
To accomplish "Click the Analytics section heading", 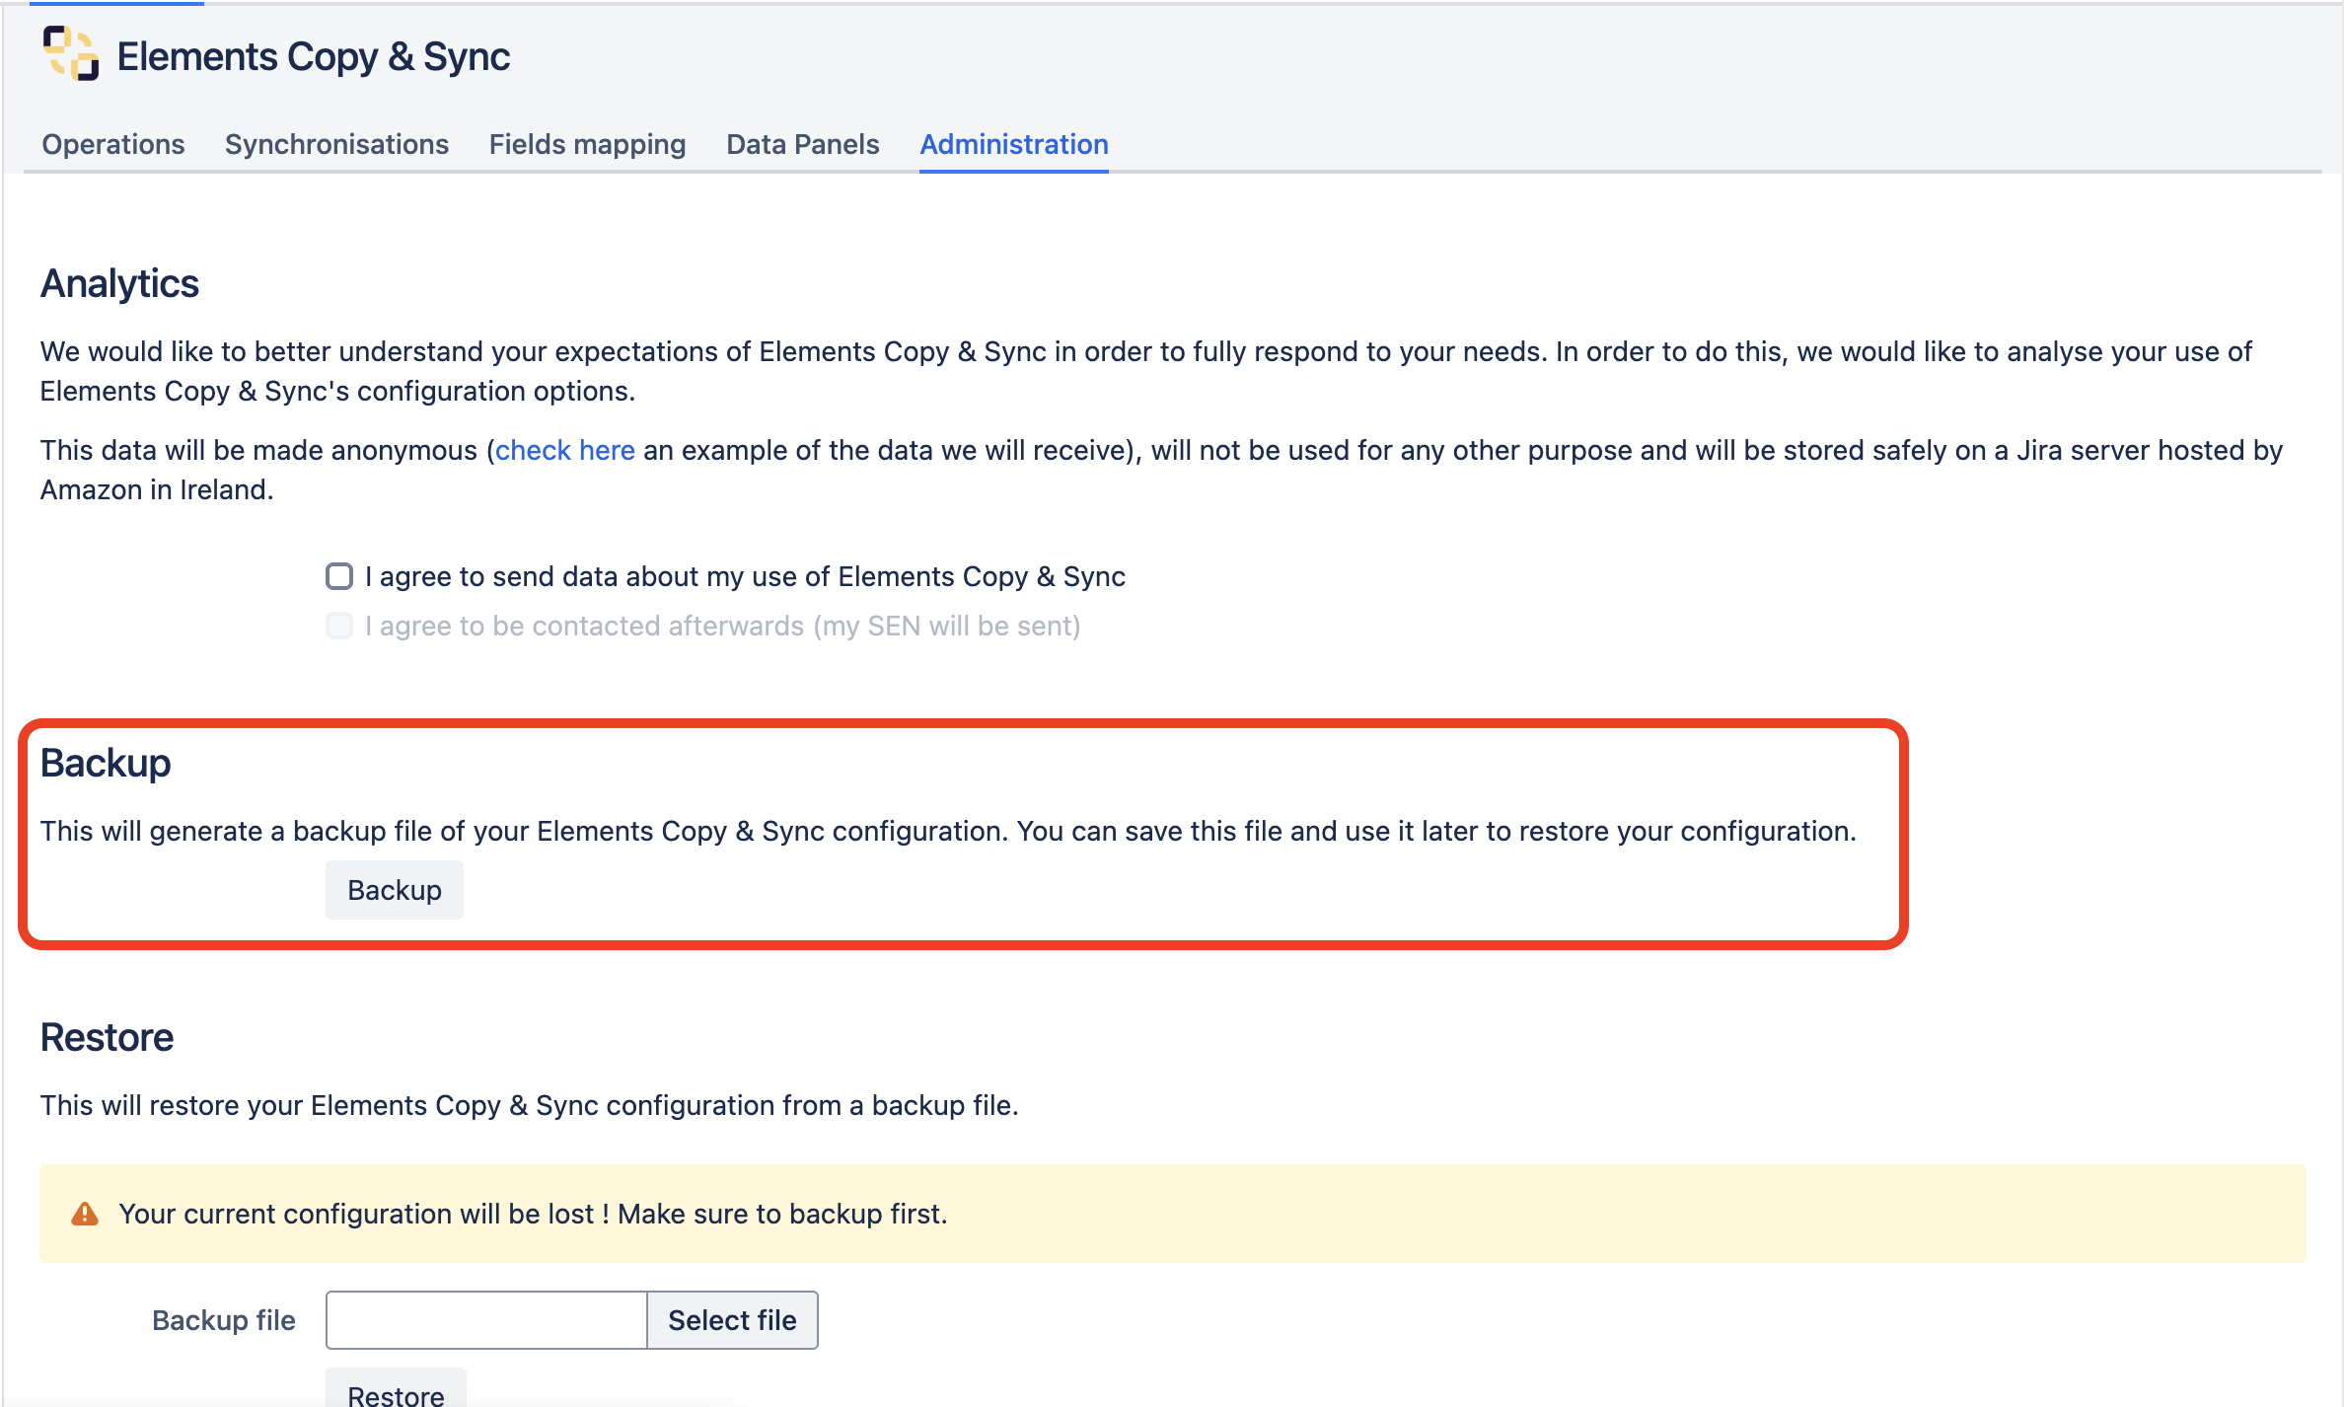I will [x=119, y=283].
